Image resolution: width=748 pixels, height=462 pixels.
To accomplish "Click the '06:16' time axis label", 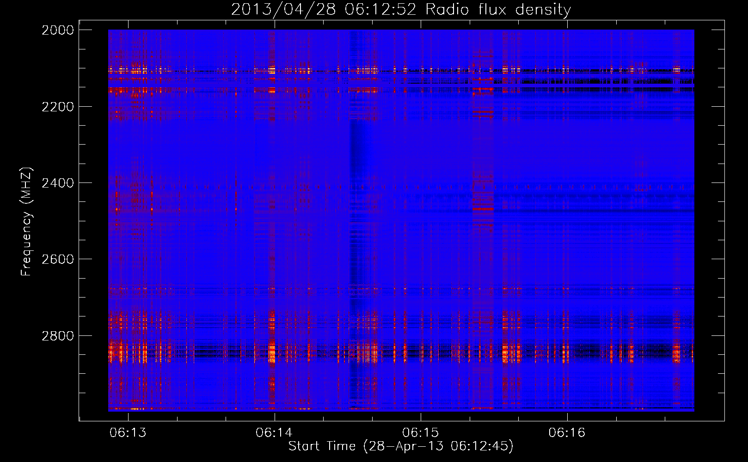I will (x=567, y=432).
